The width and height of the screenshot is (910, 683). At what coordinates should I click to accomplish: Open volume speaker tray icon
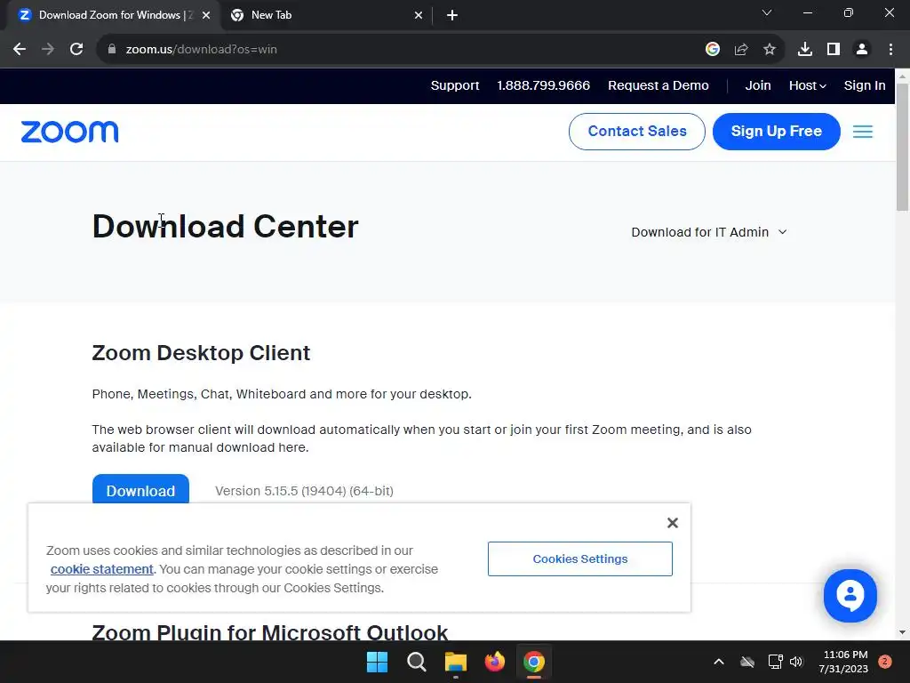coord(796,662)
